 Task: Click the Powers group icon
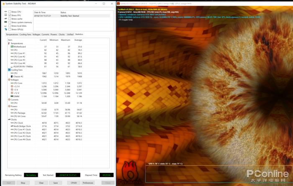[9, 106]
